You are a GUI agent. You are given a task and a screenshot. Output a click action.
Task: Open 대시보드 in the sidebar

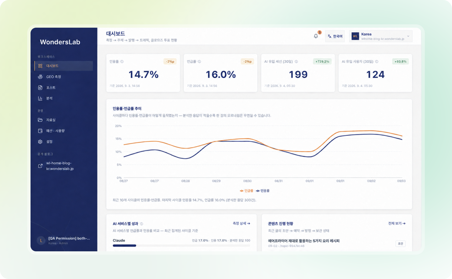(x=64, y=66)
